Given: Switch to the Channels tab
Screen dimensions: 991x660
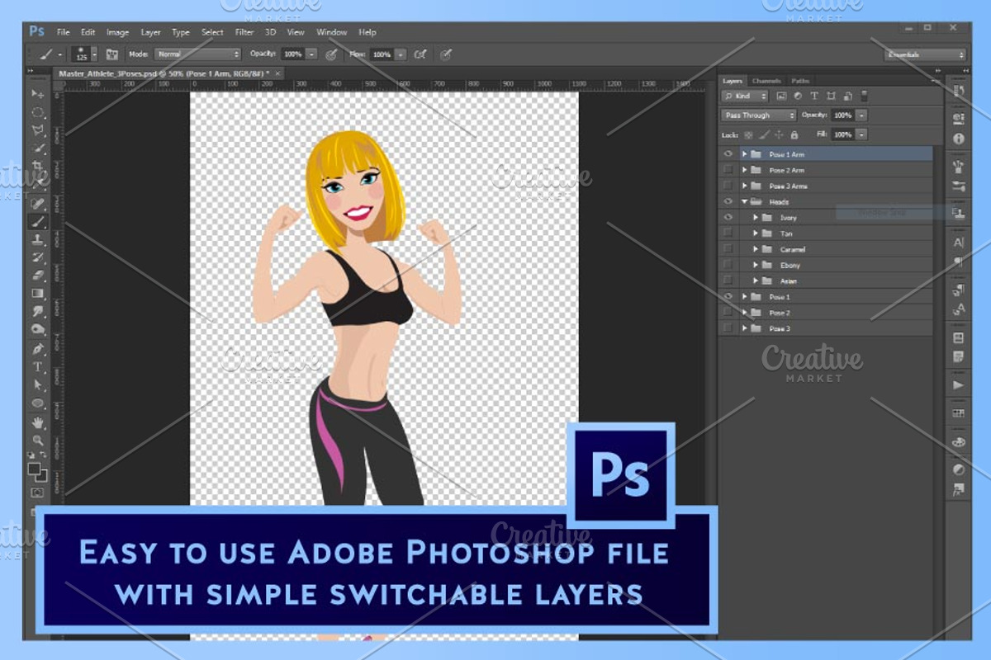Looking at the screenshot, I should [x=766, y=81].
